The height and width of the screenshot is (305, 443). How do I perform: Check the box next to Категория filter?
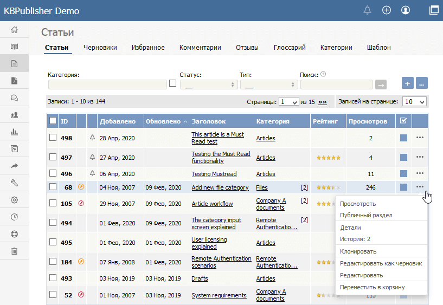point(172,83)
